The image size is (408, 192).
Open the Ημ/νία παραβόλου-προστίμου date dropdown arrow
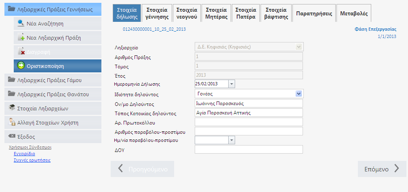[231, 140]
